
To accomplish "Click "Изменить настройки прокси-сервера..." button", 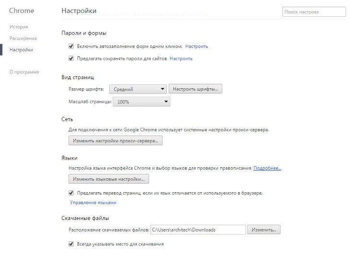I will [x=116, y=141].
